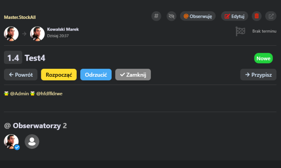Reject the task with Odrzucić
Screen dimensions: 281x168
point(96,75)
